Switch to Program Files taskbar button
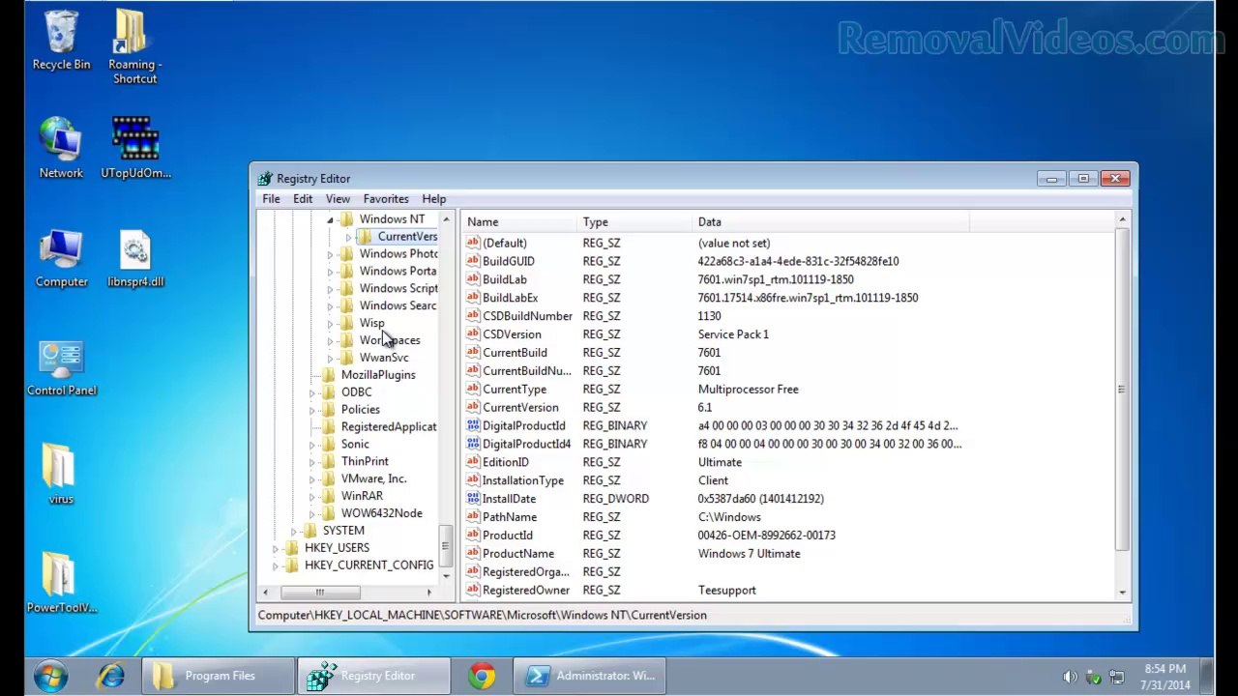Viewport: 1238px width, 696px height. click(220, 676)
